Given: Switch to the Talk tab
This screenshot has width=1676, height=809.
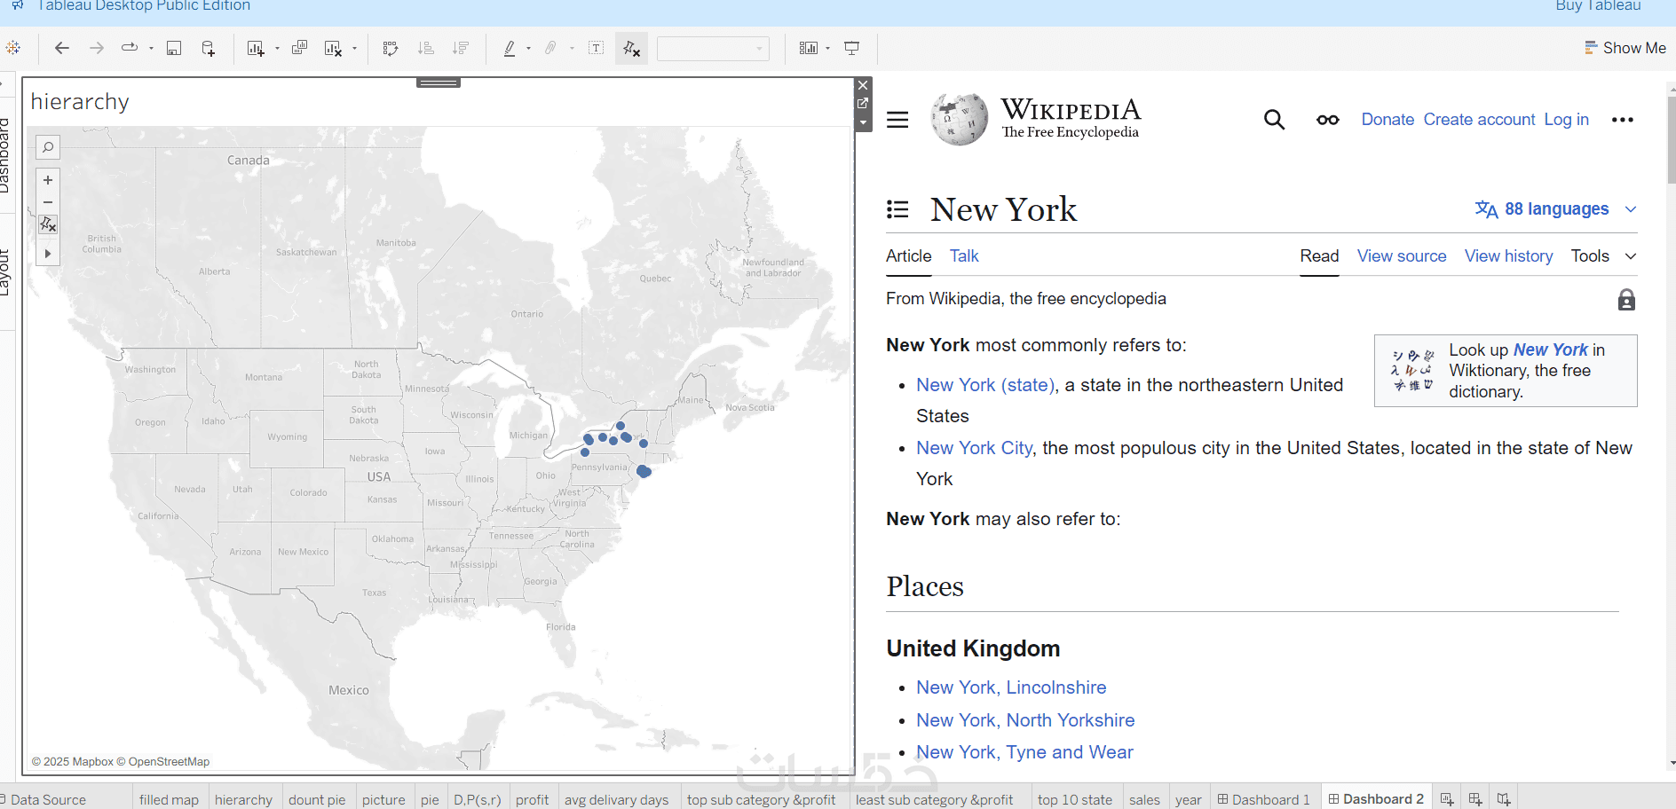Looking at the screenshot, I should [964, 256].
